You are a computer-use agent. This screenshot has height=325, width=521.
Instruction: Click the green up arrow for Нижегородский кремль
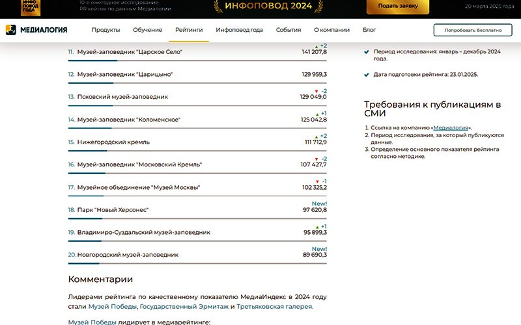pos(317,136)
